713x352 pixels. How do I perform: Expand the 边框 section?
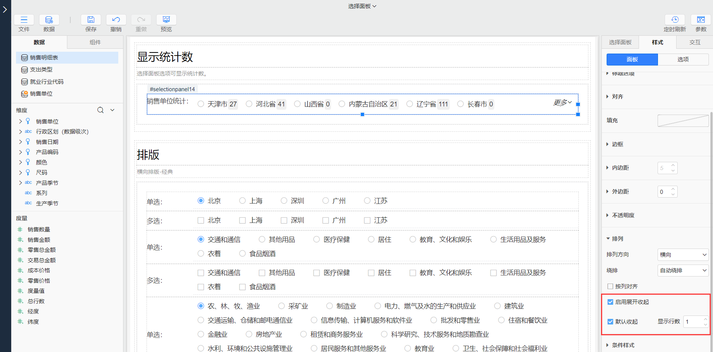[617, 144]
